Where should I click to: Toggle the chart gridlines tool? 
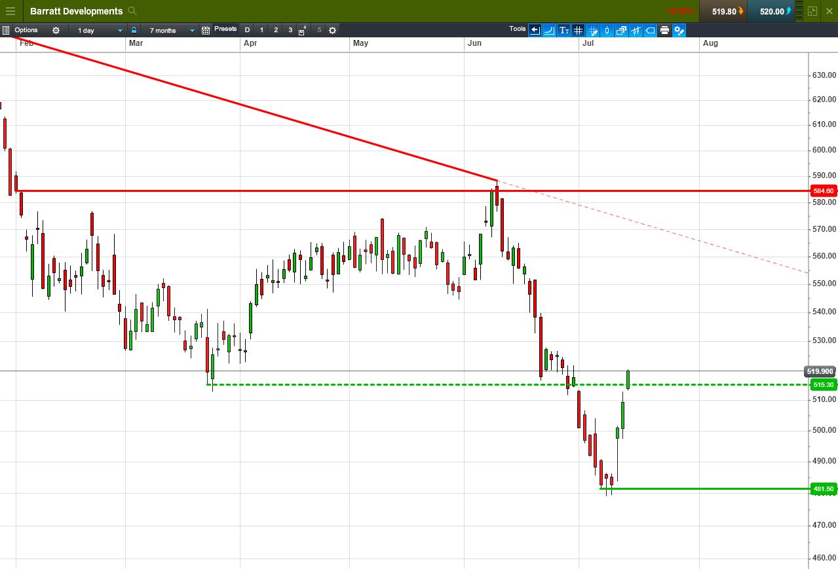click(578, 30)
